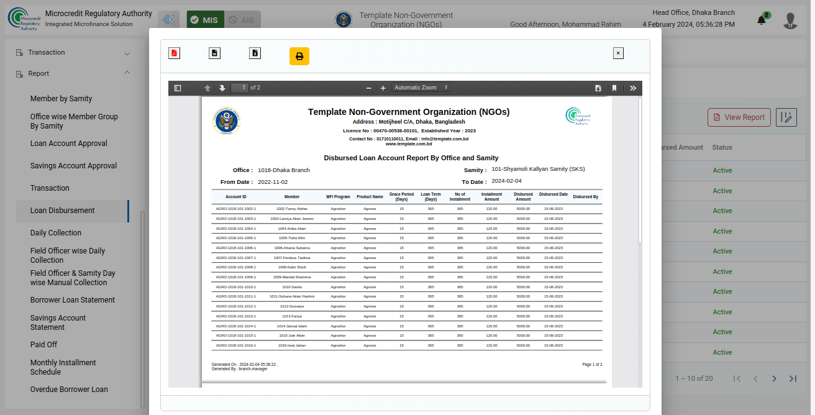Go to next page of table
The width and height of the screenshot is (815, 415).
coord(774,378)
